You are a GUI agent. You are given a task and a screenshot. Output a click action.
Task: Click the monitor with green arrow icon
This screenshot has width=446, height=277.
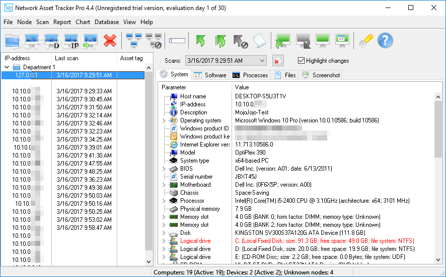pyautogui.click(x=91, y=41)
